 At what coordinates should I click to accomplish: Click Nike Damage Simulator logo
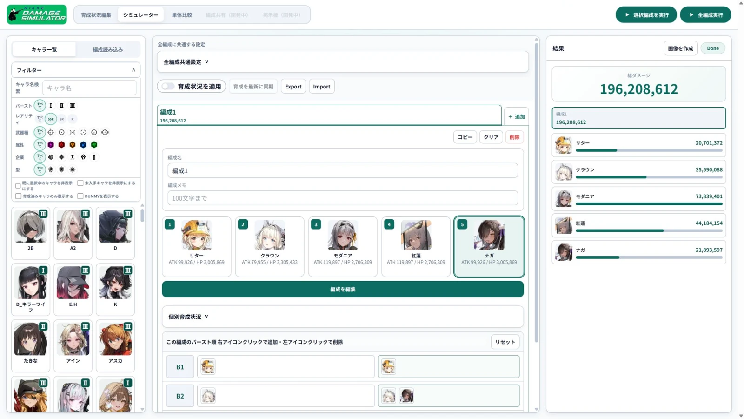(37, 14)
